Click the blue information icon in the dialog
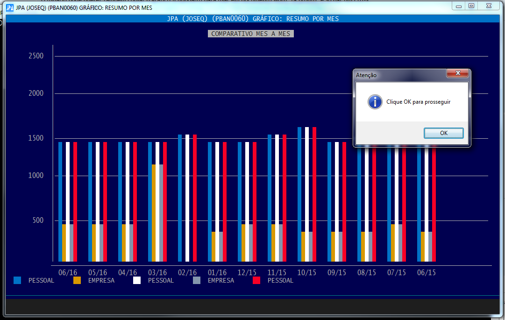The width and height of the screenshot is (505, 320). [375, 102]
